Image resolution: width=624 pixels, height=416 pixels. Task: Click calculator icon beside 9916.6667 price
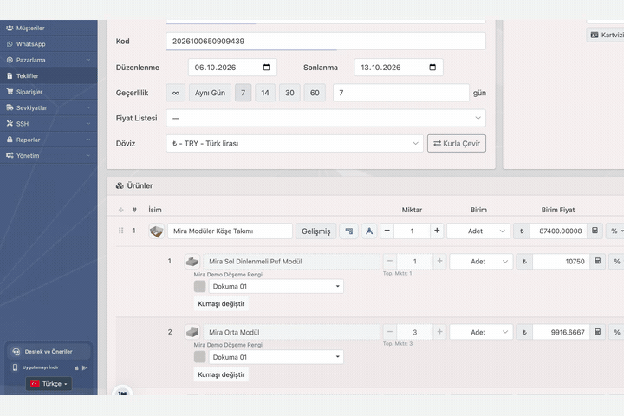pyautogui.click(x=598, y=332)
